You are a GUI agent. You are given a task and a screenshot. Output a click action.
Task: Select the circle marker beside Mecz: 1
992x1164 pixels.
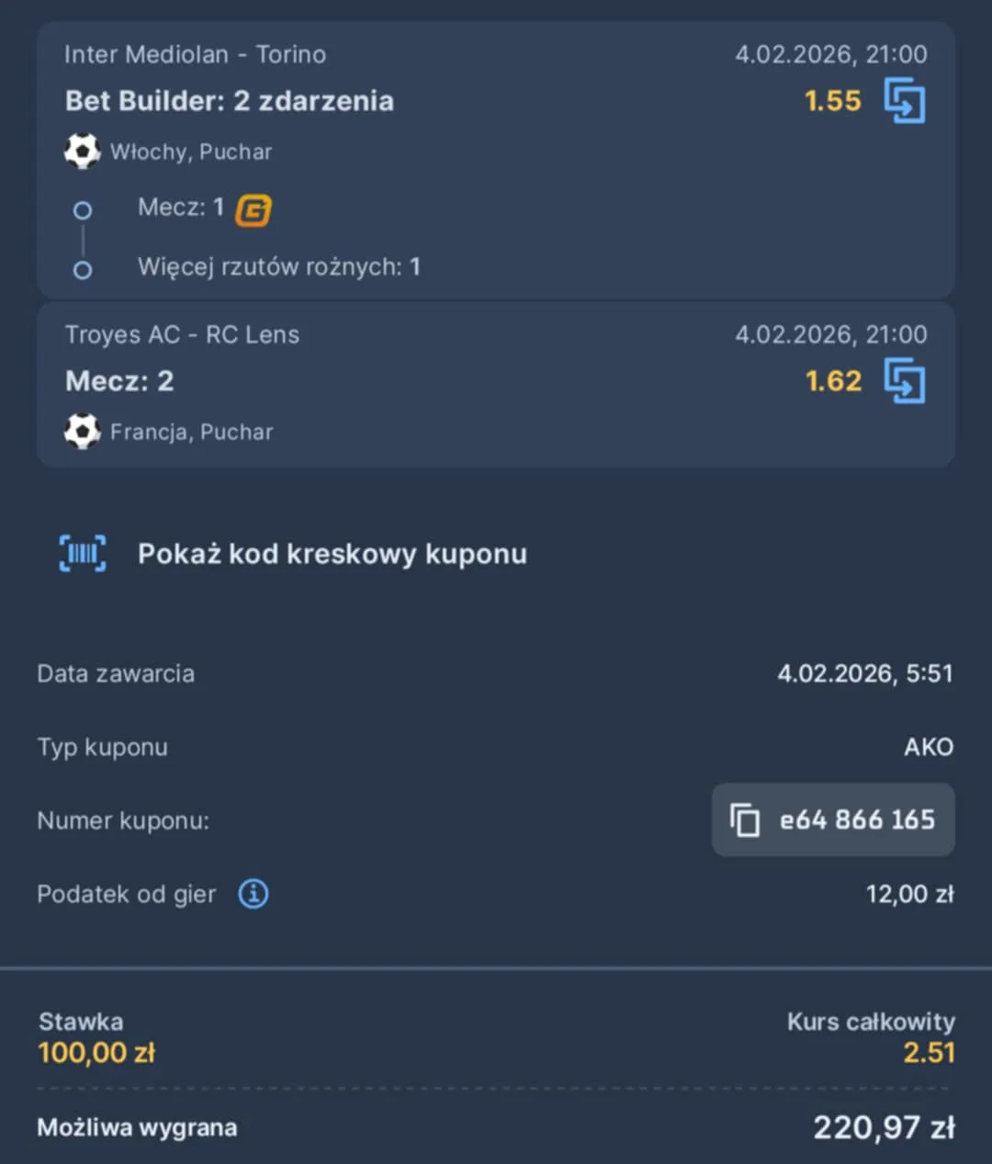coord(83,209)
